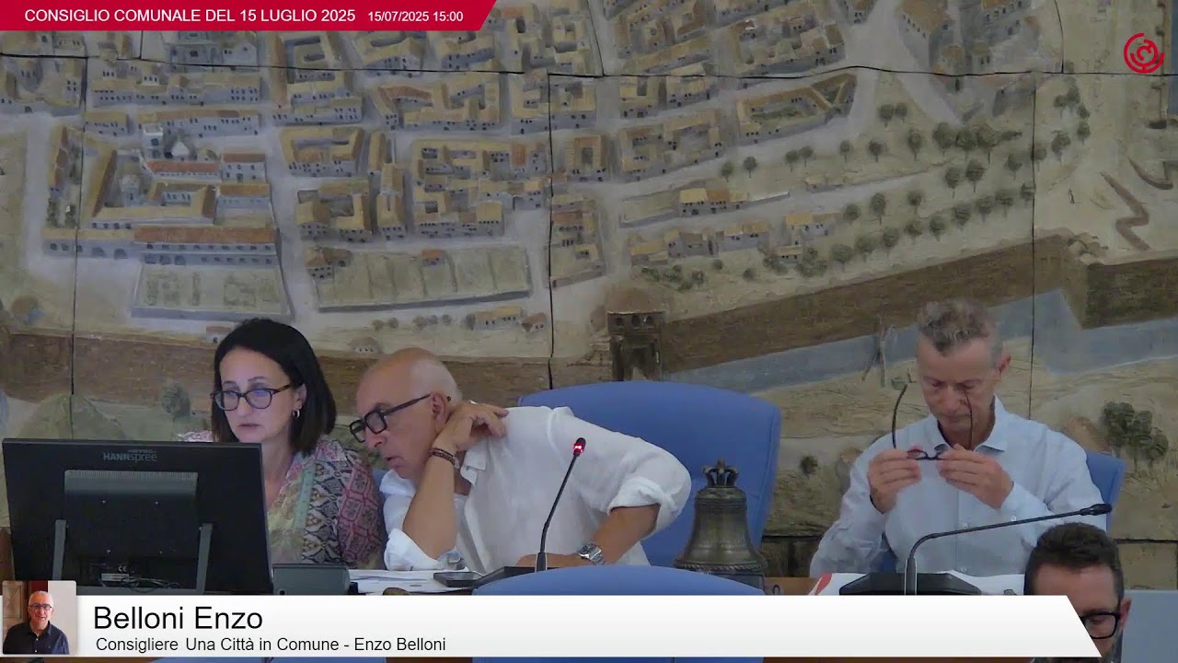
Task: Click the title "CONSIGLIO COMUNALE DEL 15 LUGLIO 2025"
Action: point(190,16)
